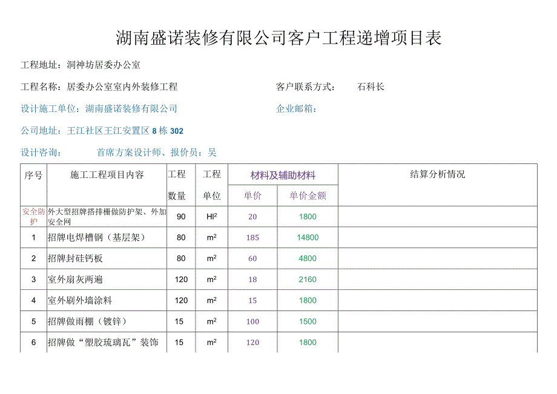Select the price 1800 for 塑胶琉璃瓦 row
Viewport: 557px width, 394px height.
(310, 343)
